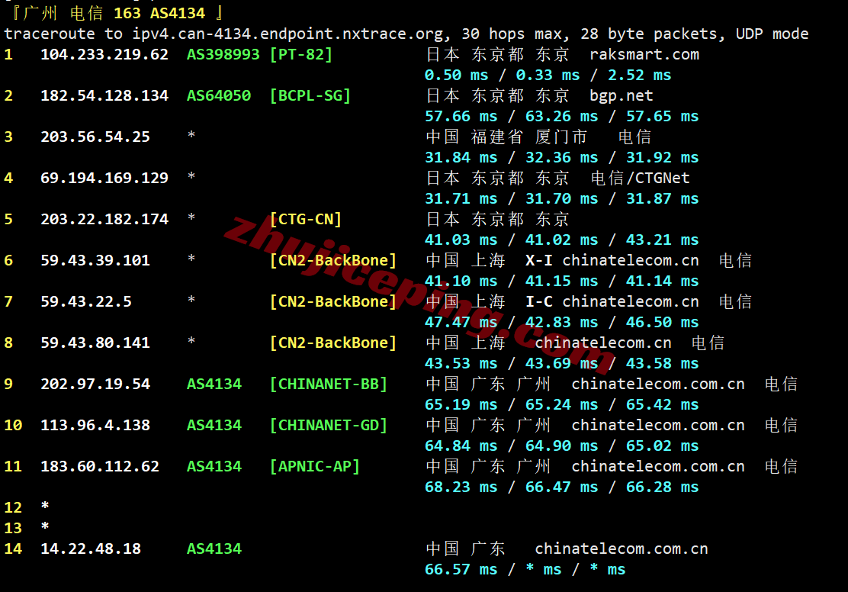The width and height of the screenshot is (848, 592).
Task: Click 电信/CTGNet on hop 4
Action: [641, 178]
